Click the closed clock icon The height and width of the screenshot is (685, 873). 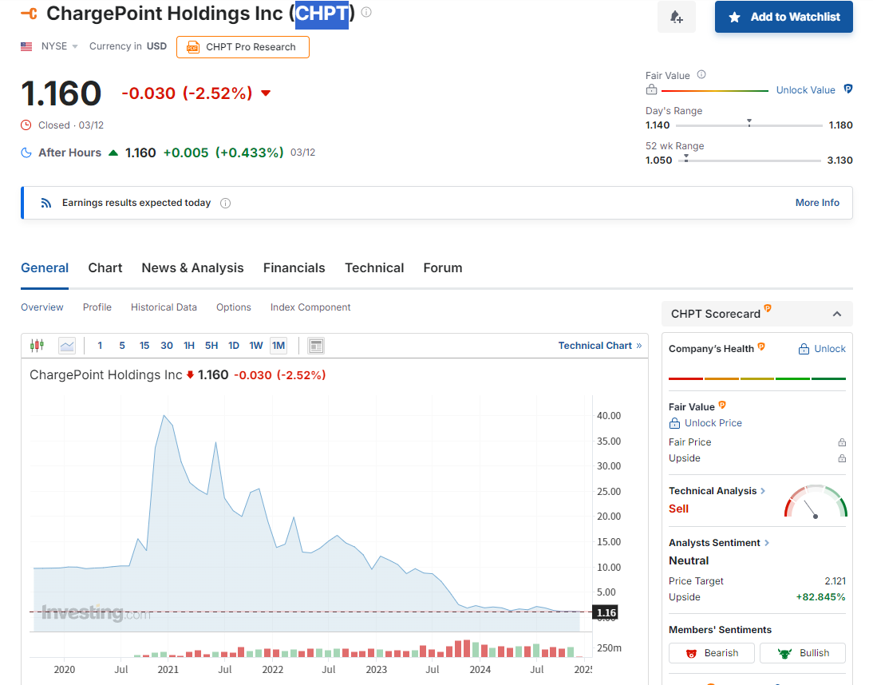point(26,125)
